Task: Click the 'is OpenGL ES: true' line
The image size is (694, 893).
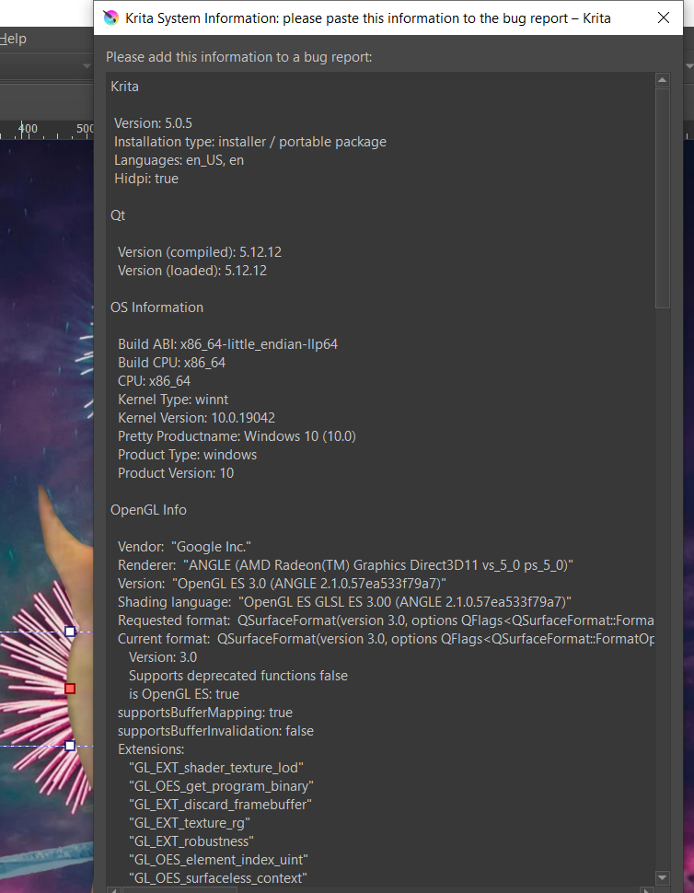Action: [184, 694]
